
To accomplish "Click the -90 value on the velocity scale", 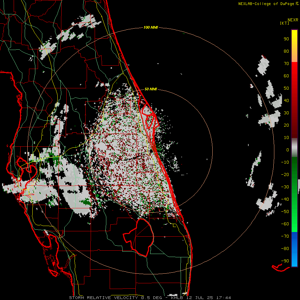I will coord(285,261).
